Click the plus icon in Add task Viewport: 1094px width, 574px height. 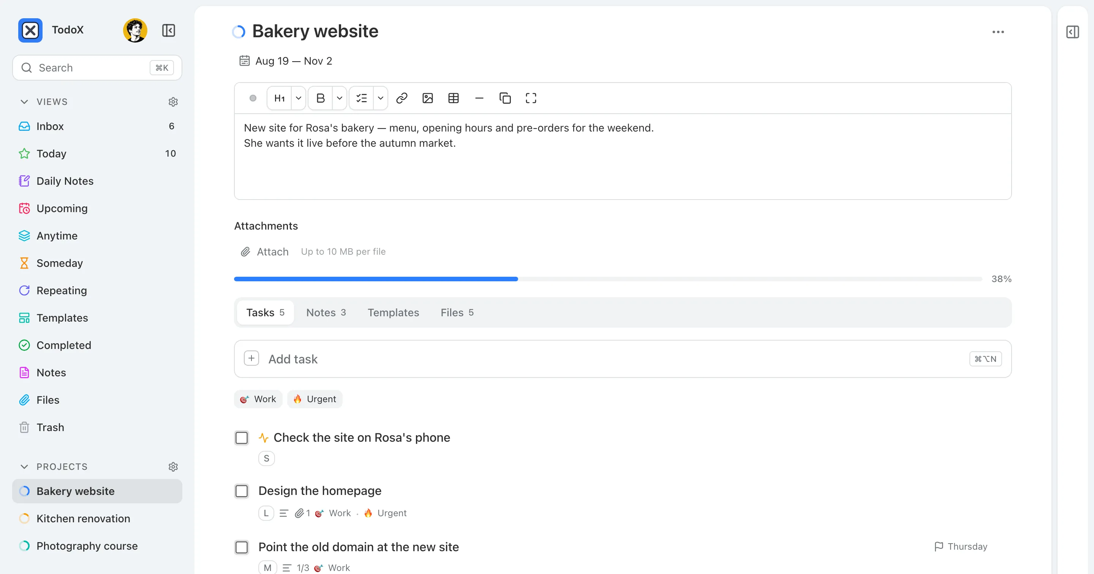pos(251,358)
